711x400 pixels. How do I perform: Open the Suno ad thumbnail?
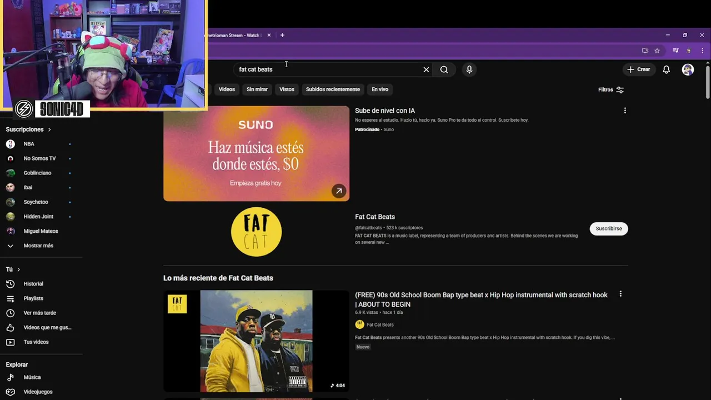tap(256, 153)
